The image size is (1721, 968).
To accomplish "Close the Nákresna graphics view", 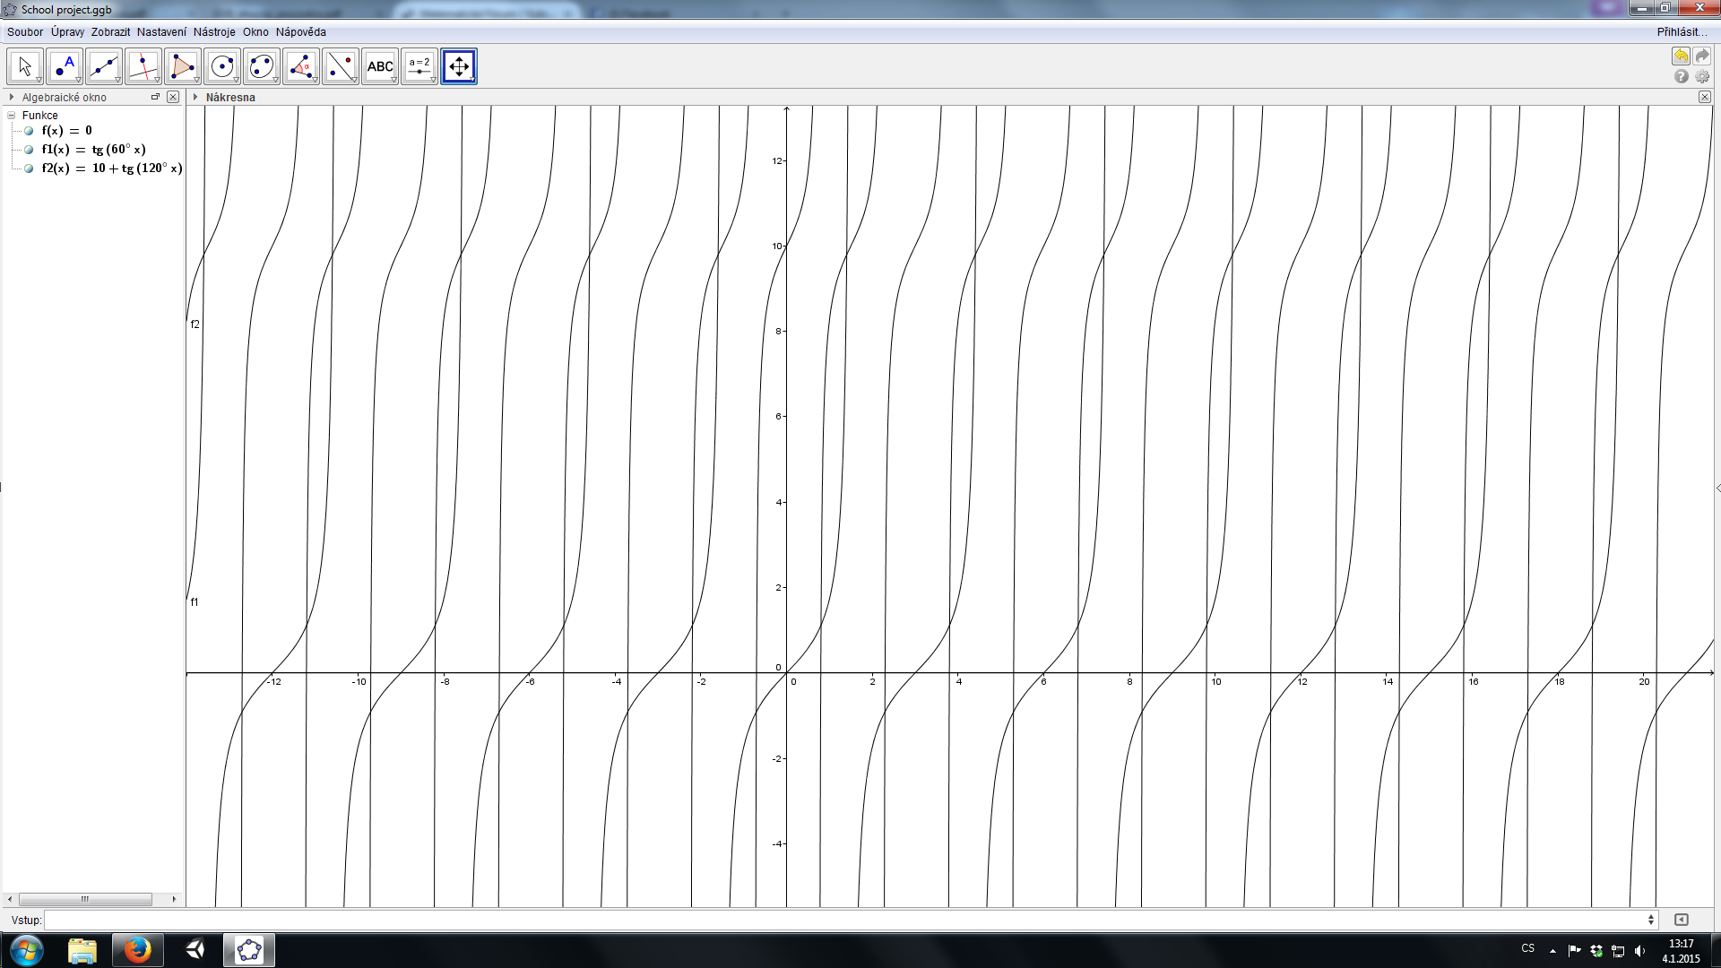I will tap(1705, 97).
